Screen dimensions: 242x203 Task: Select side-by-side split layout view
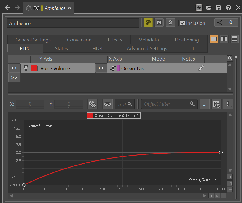(224, 39)
